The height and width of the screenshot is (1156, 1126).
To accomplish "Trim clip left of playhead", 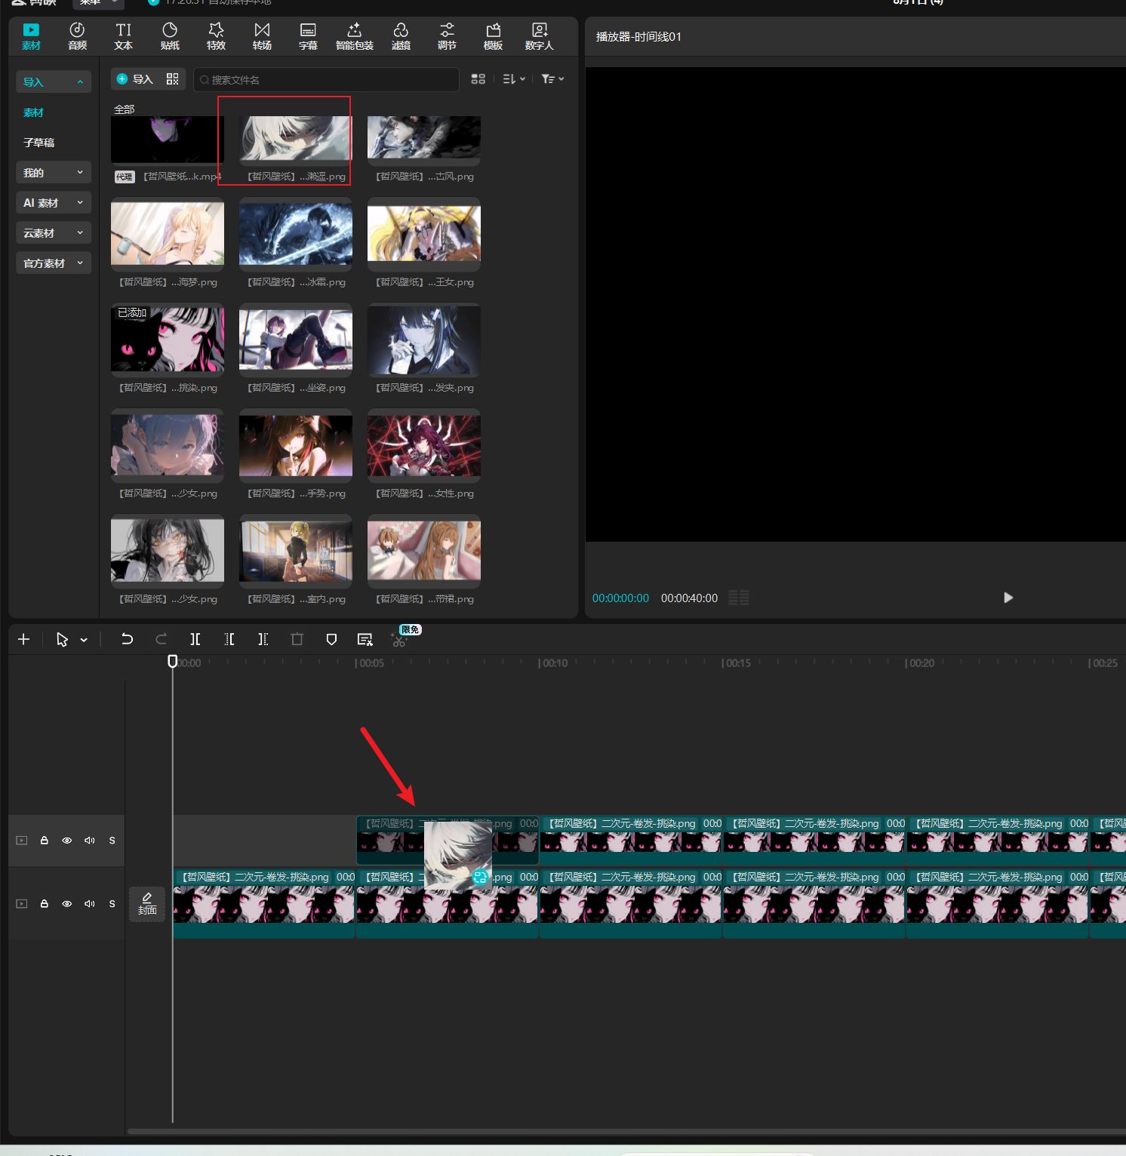I will click(x=229, y=640).
